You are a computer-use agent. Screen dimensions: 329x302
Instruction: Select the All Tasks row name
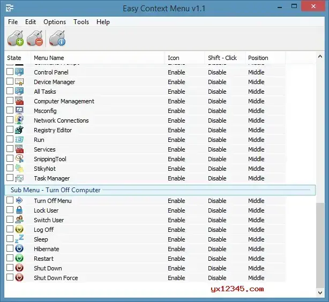(45, 92)
